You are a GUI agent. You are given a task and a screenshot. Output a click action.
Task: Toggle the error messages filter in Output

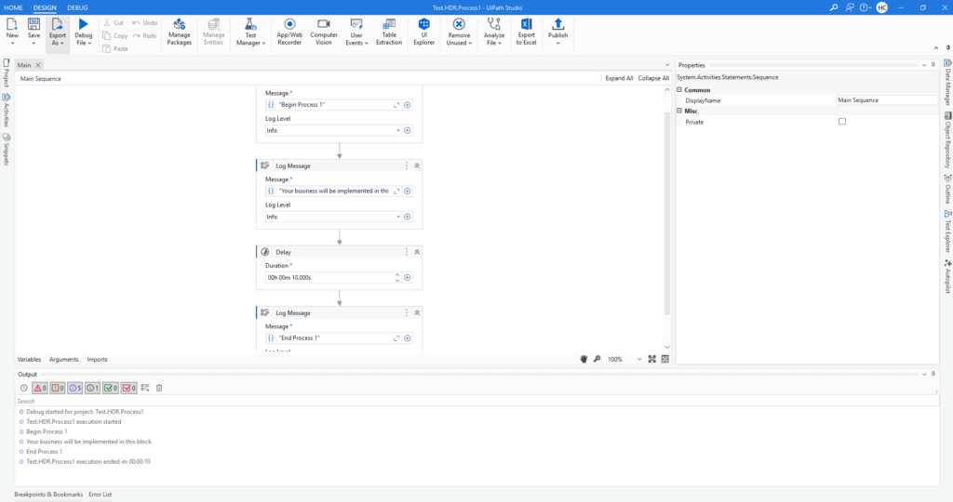(x=40, y=388)
